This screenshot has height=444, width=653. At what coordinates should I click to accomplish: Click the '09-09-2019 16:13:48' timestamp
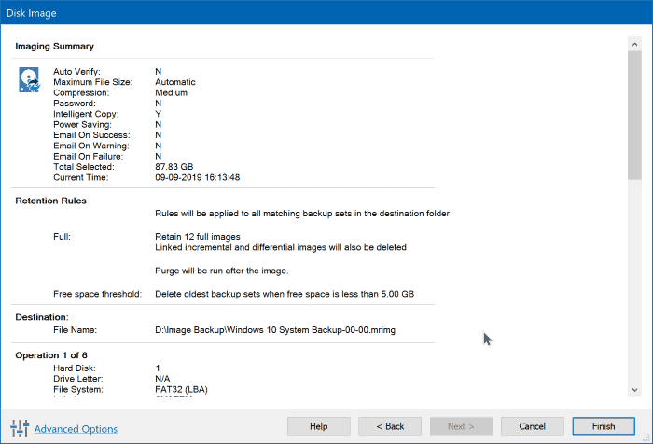tap(198, 177)
